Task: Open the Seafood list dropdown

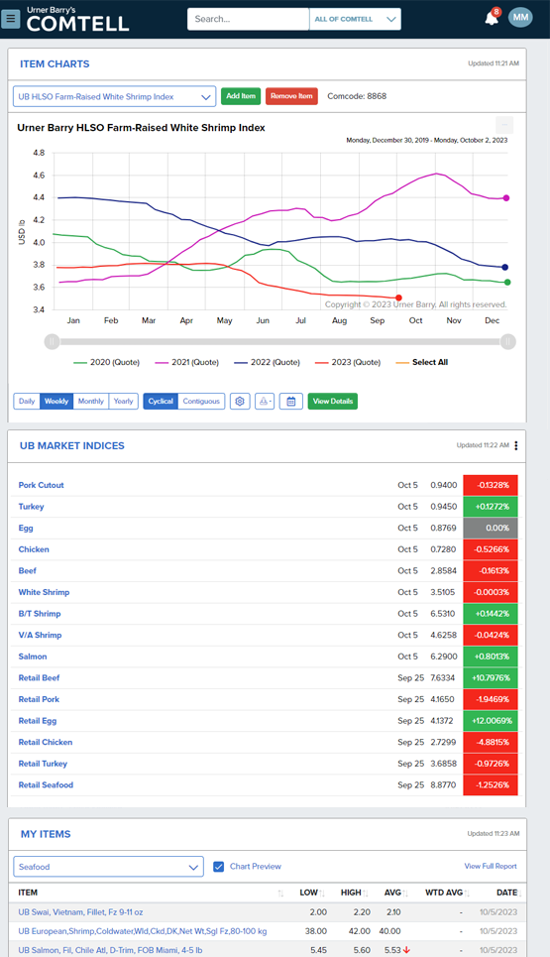Action: pyautogui.click(x=109, y=867)
